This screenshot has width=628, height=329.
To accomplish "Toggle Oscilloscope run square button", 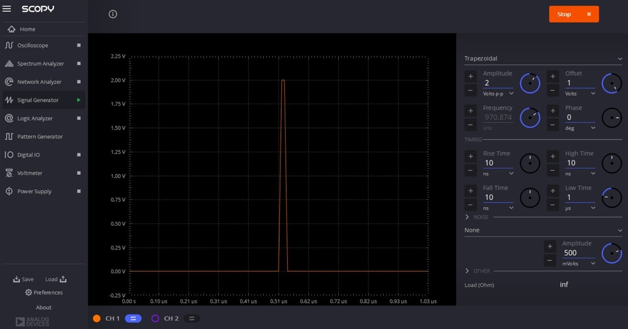I will pyautogui.click(x=79, y=45).
